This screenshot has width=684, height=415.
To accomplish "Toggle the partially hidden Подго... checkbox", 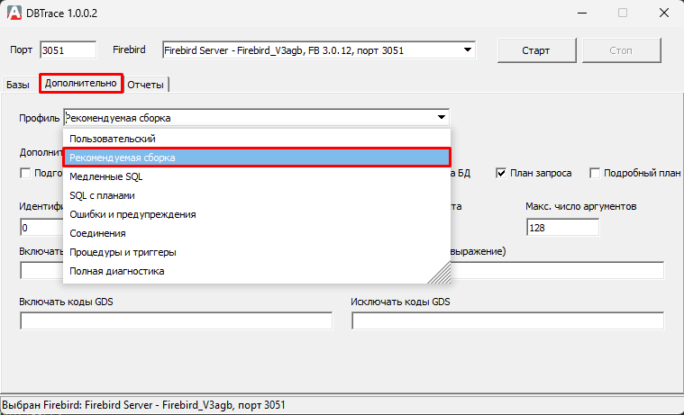I will click(25, 173).
